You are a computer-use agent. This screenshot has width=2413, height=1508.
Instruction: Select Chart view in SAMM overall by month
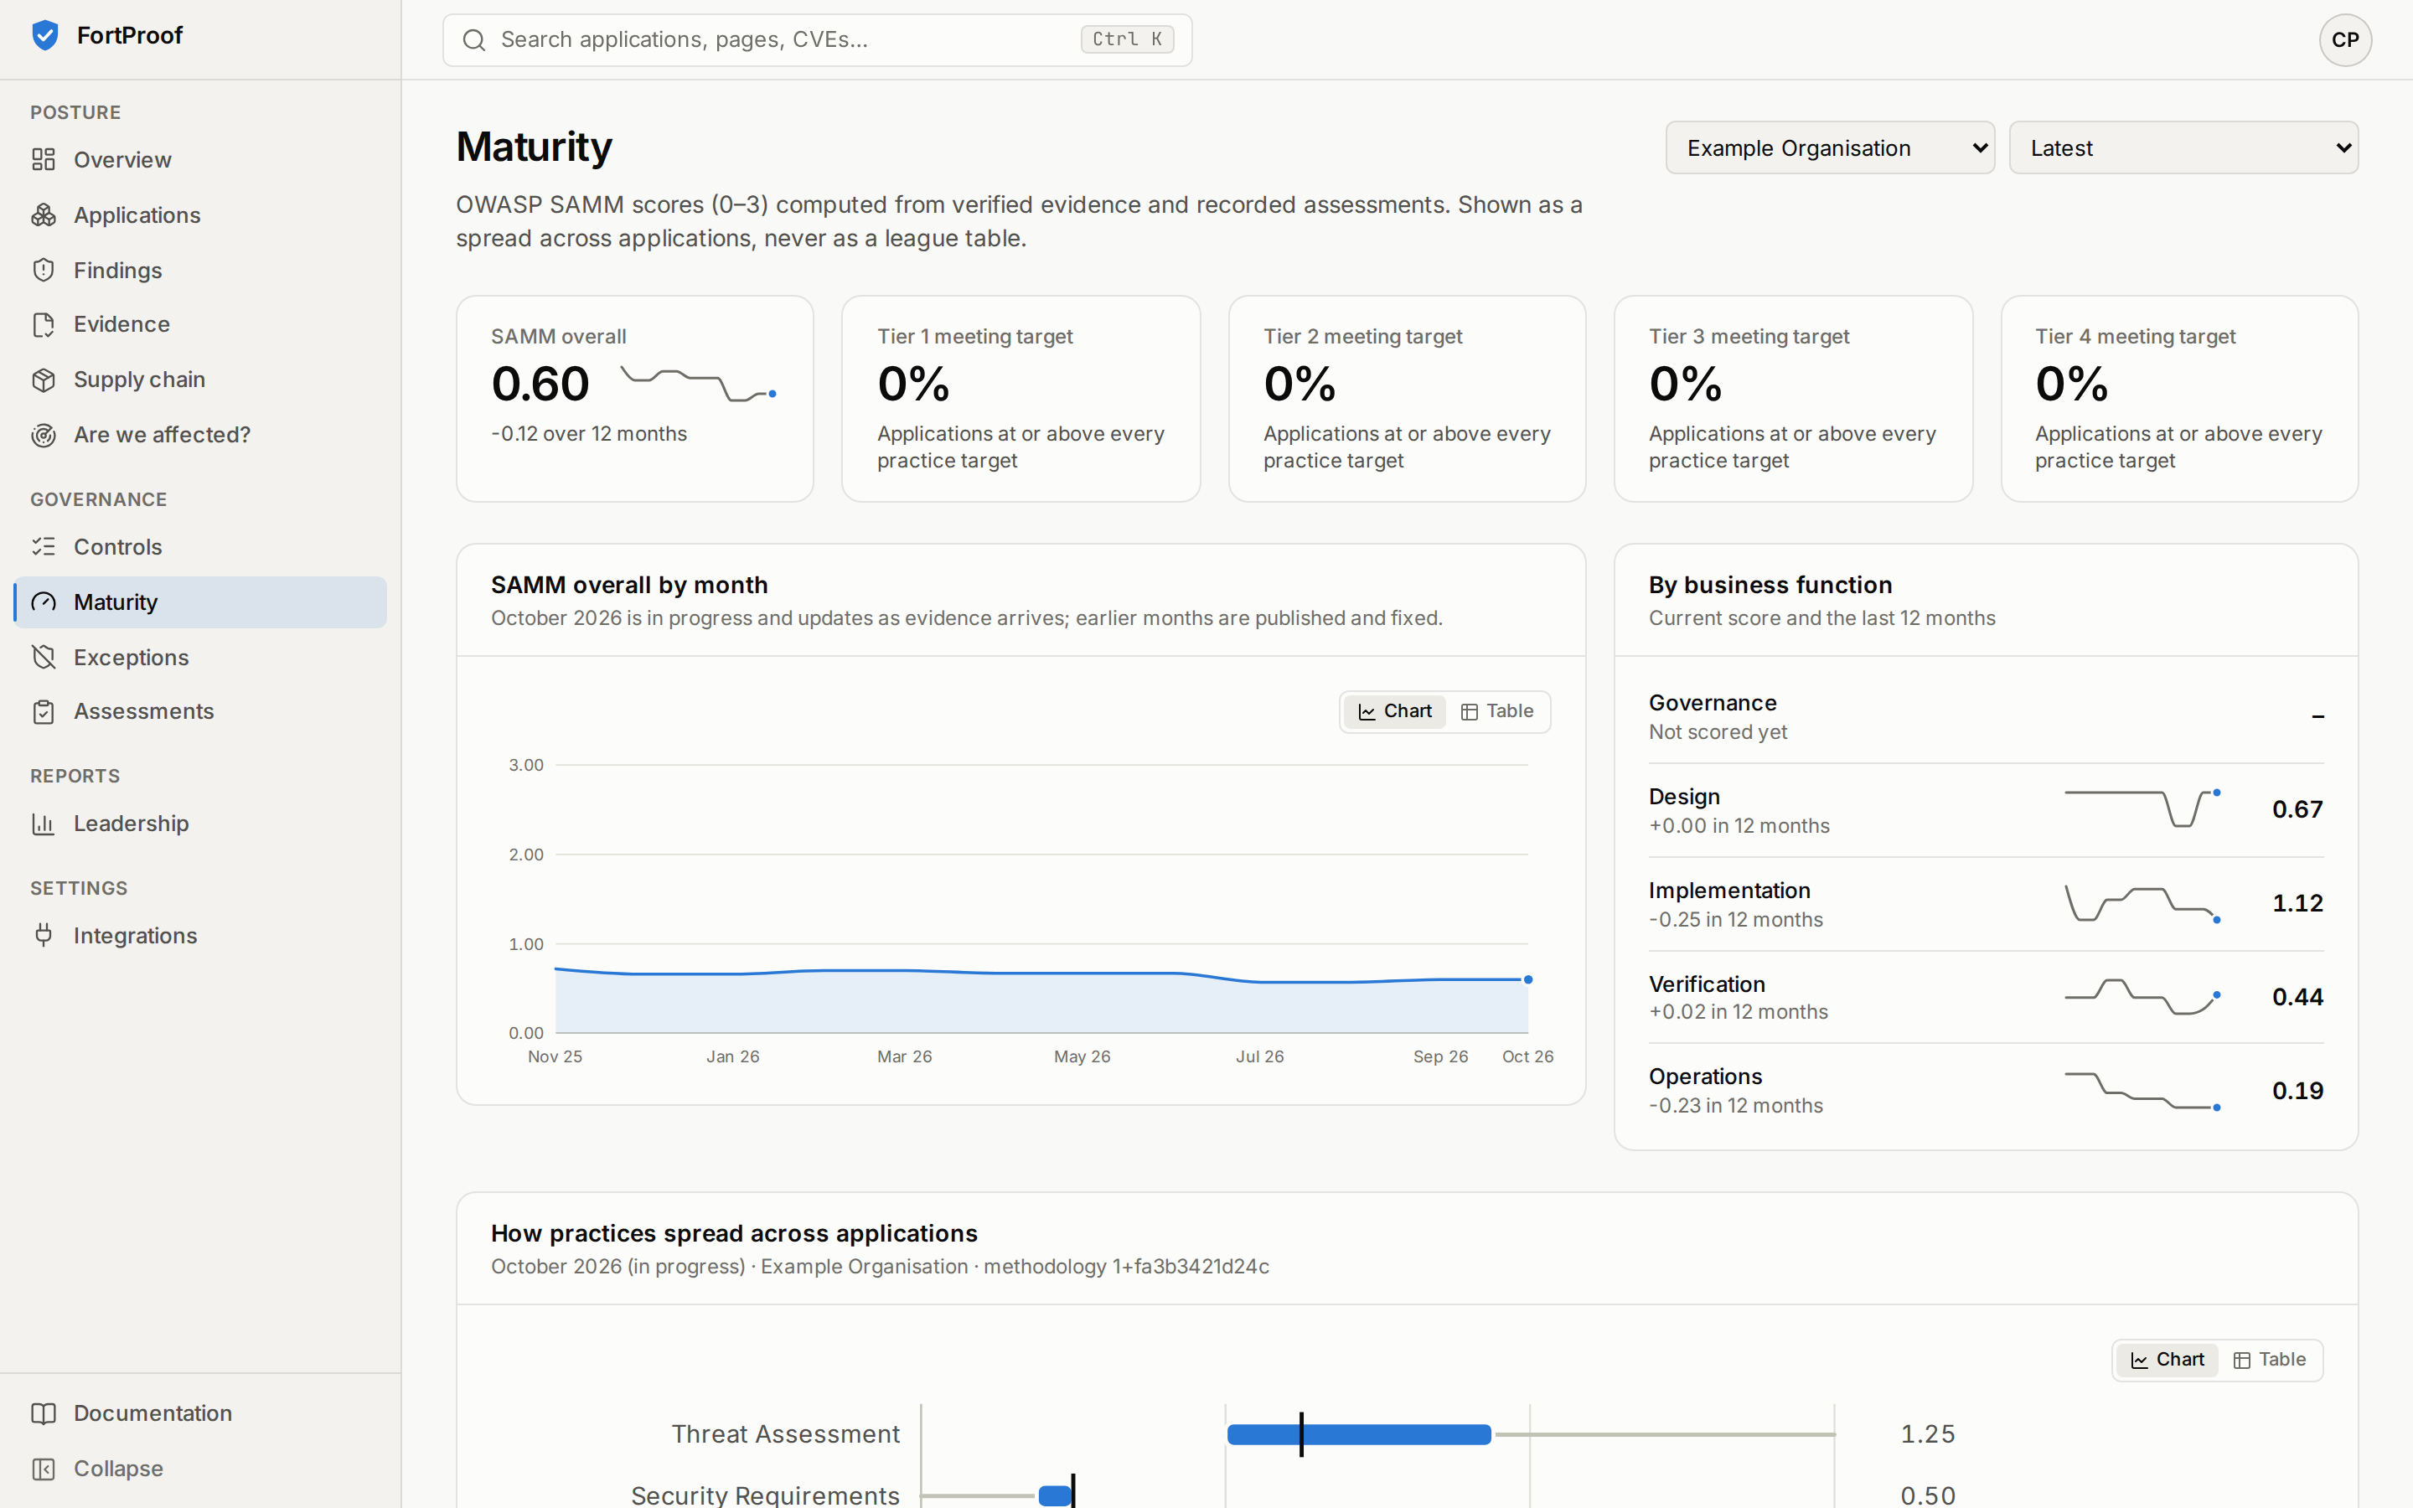click(x=1394, y=711)
